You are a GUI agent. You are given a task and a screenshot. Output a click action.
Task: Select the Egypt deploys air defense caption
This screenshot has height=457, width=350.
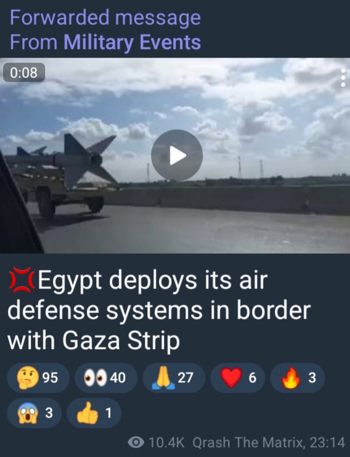(159, 310)
